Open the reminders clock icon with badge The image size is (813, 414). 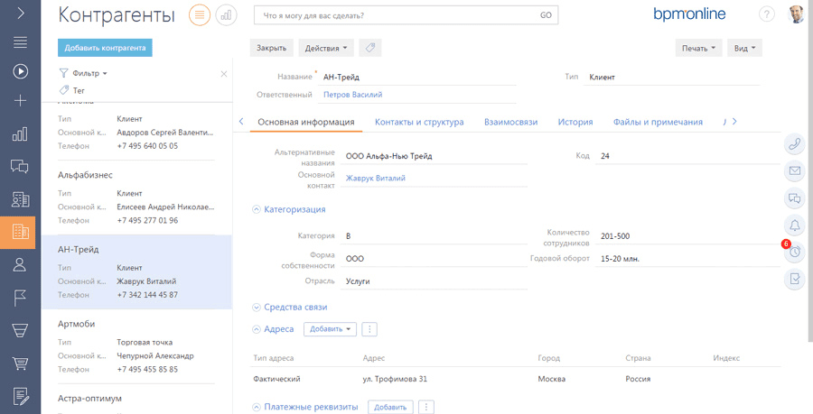794,252
